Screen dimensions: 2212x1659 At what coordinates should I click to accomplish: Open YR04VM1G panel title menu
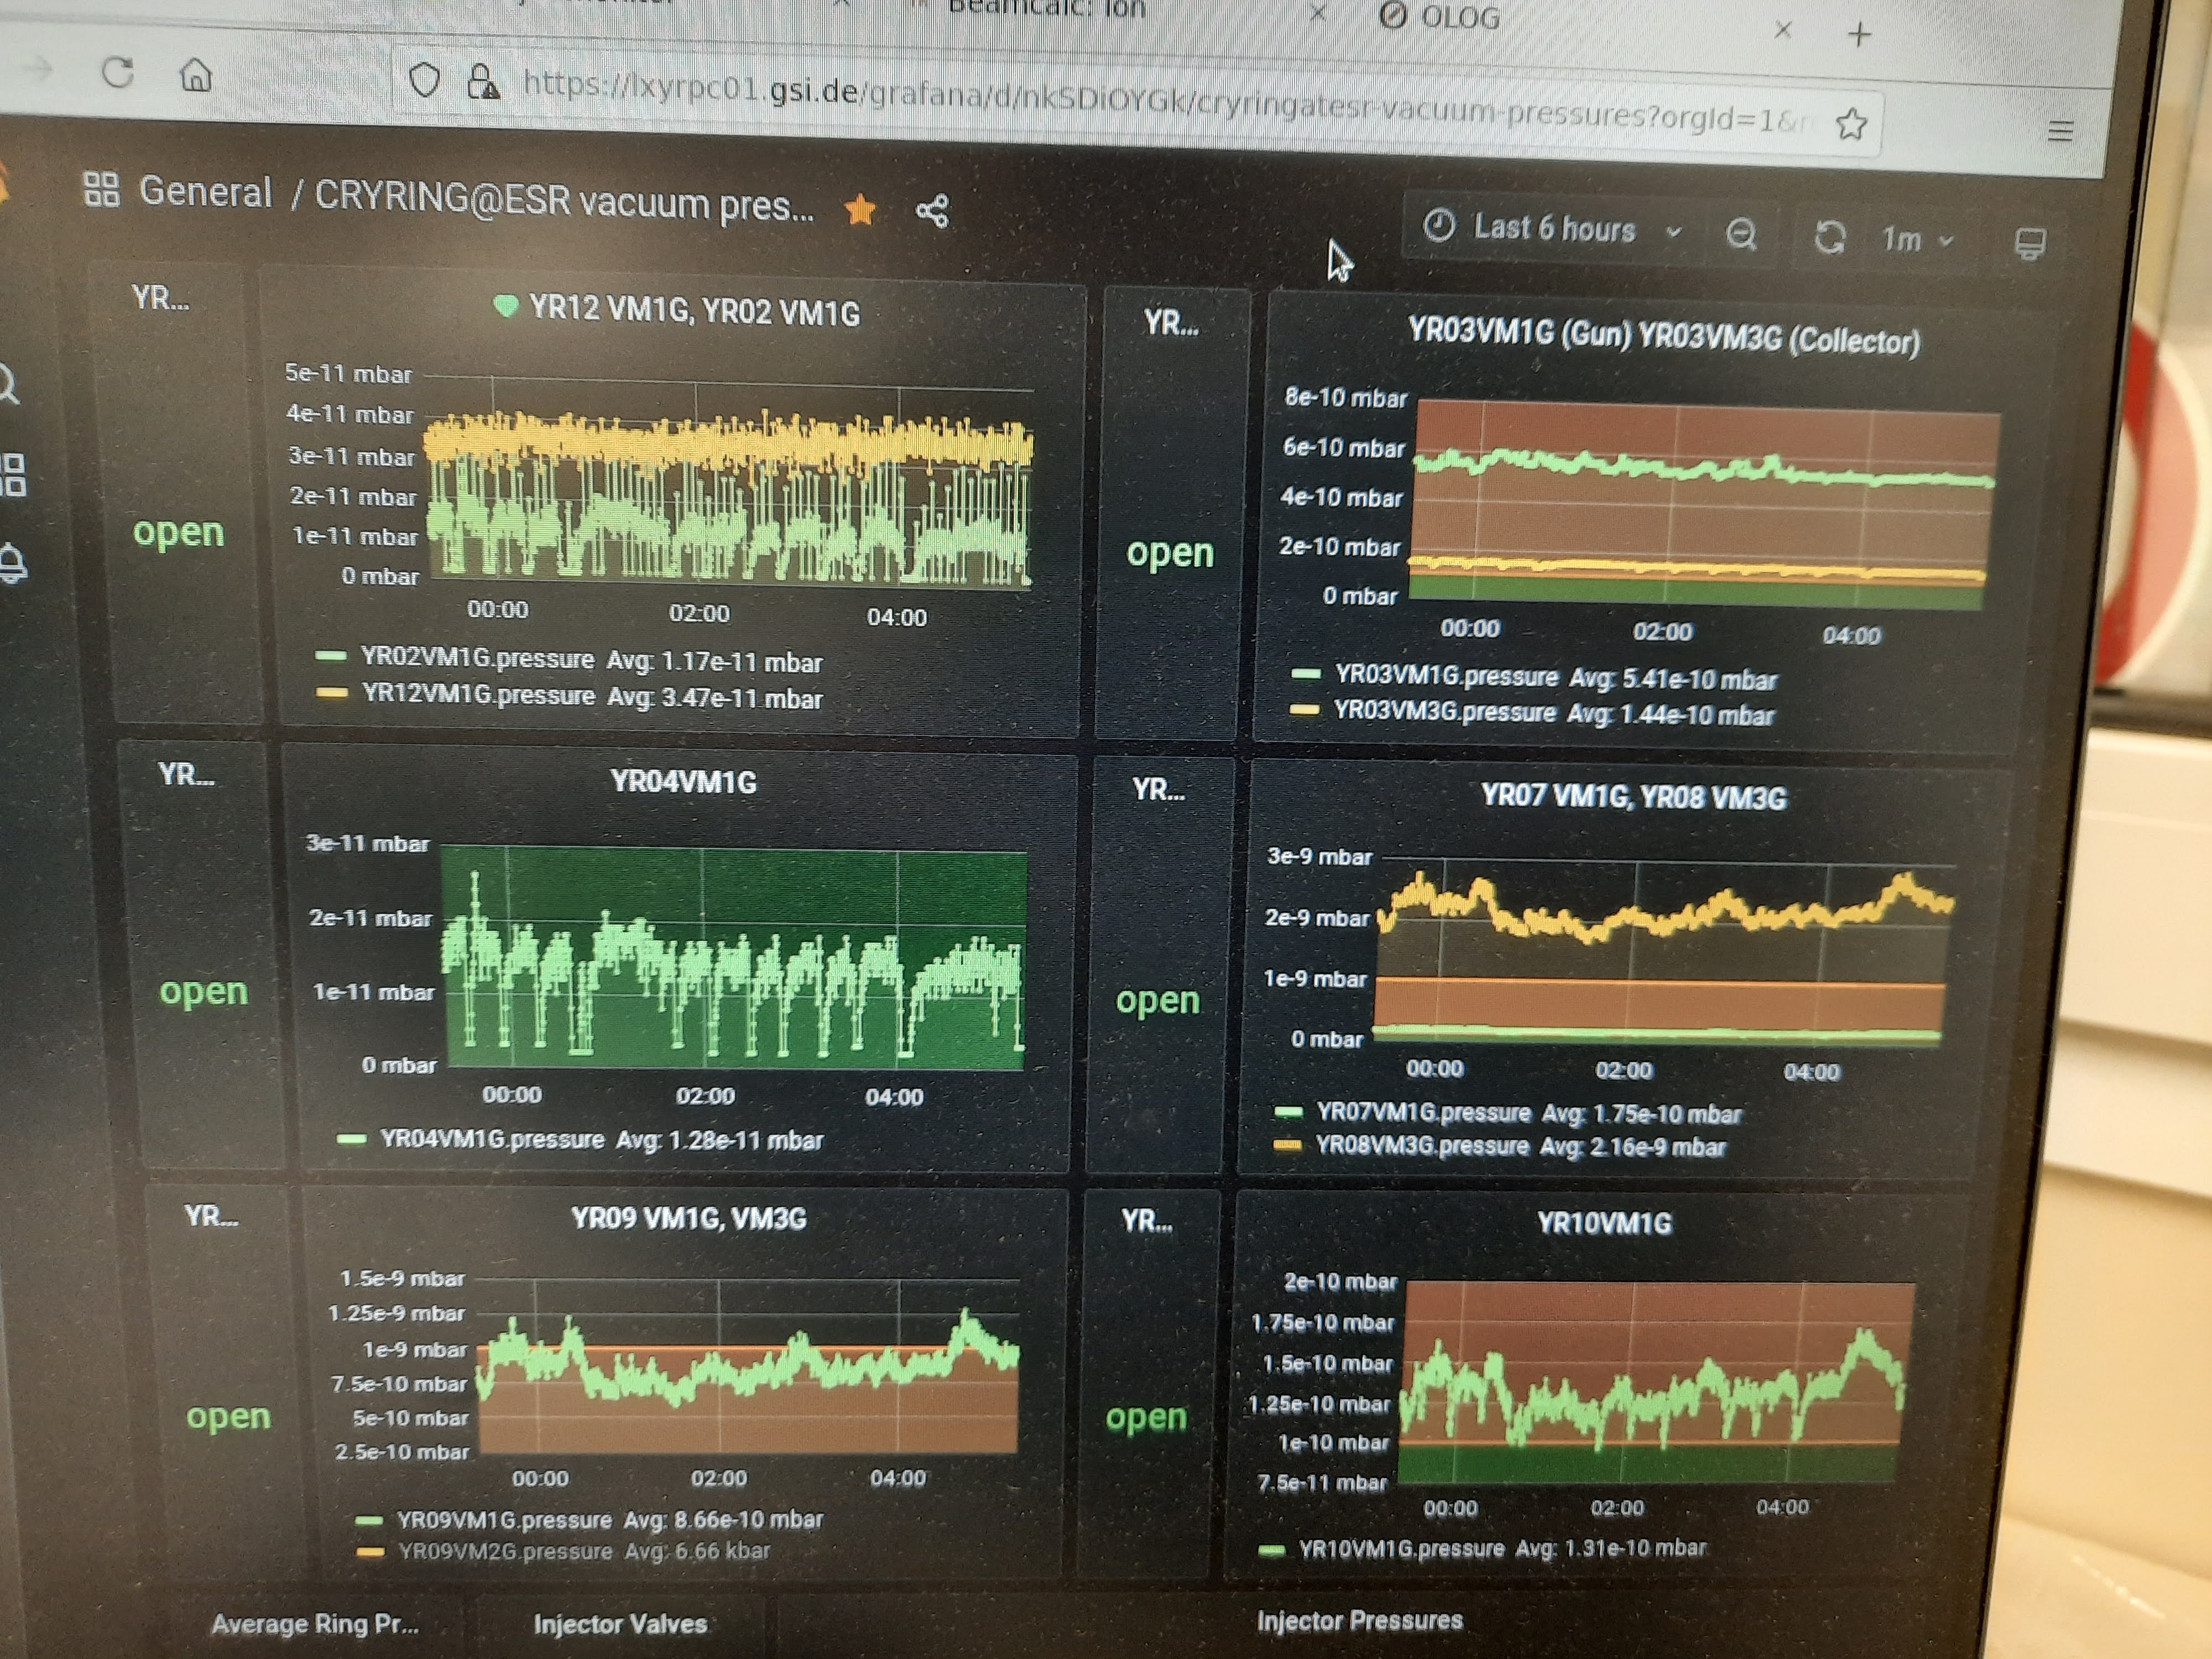tap(684, 782)
